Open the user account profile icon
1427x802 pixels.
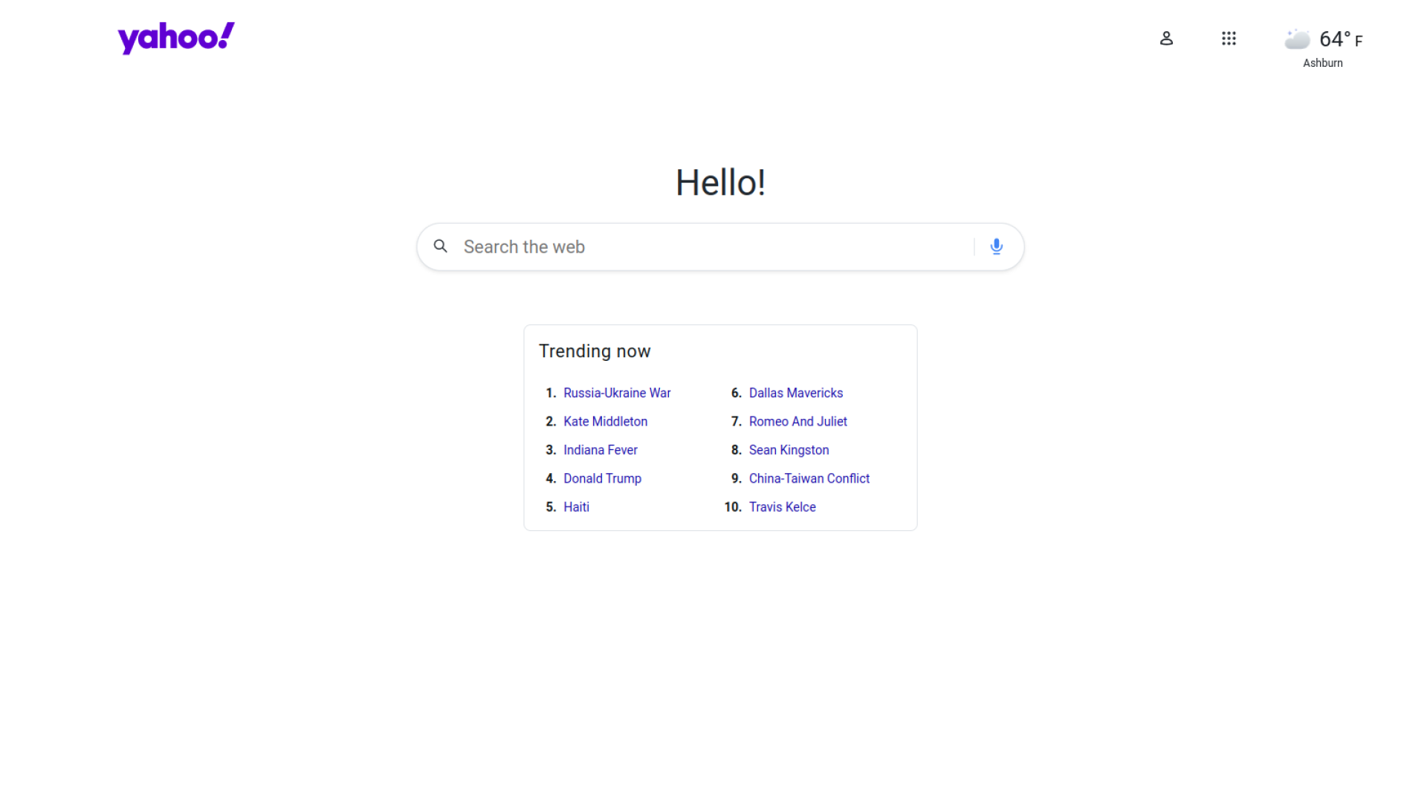coord(1166,39)
